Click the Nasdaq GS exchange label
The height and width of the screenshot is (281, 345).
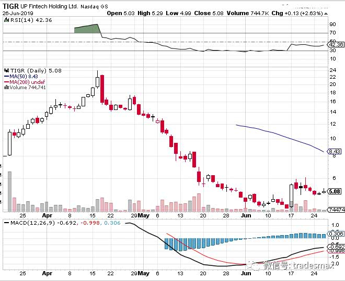[x=94, y=7]
